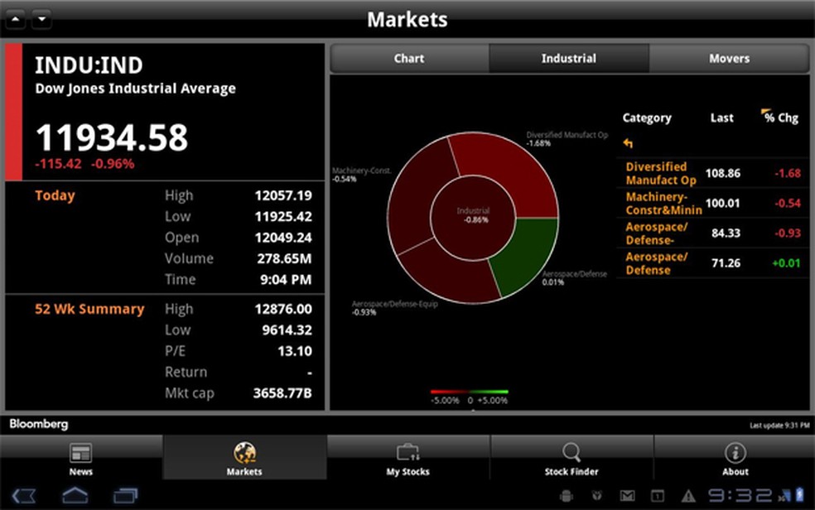Screen dimensions: 815x510
Task: Sort by the % Chg column header
Action: (x=781, y=118)
